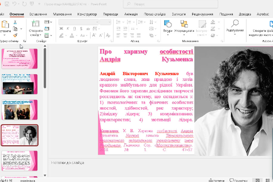
Task: Expand the font size dropdown
Action: [110, 22]
